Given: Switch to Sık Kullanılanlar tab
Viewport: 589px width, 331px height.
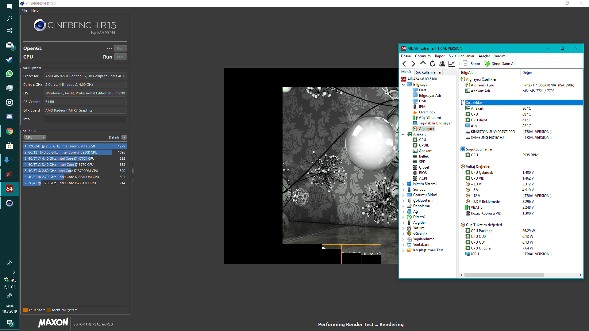Looking at the screenshot, I should coord(429,72).
